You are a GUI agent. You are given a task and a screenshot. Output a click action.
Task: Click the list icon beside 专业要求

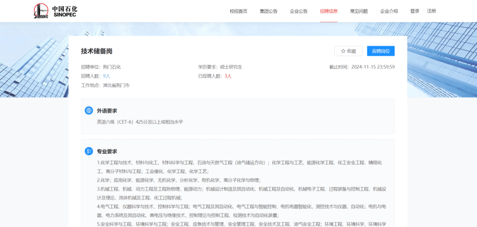point(89,151)
